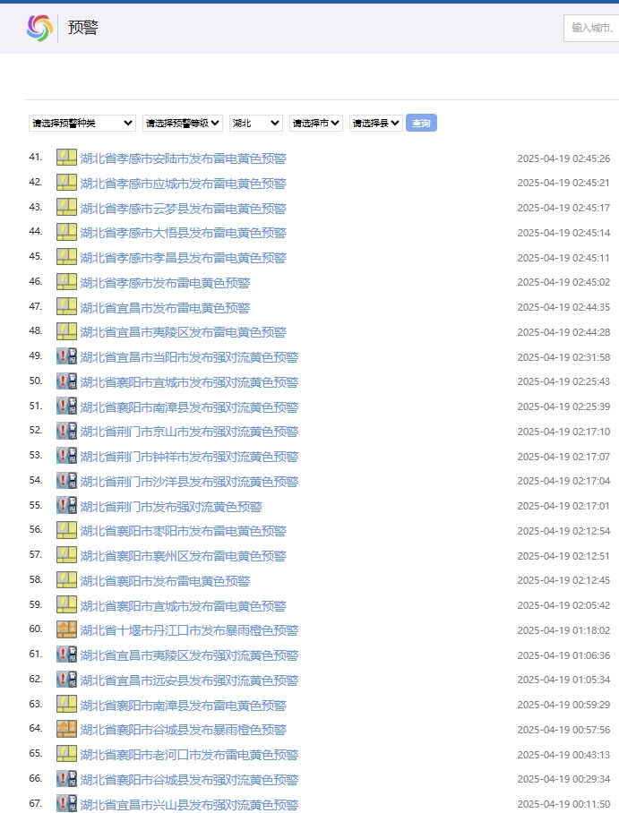Click severe convection icon on row 55 荆门市
Viewport: 619px width, 813px height.
[x=66, y=506]
